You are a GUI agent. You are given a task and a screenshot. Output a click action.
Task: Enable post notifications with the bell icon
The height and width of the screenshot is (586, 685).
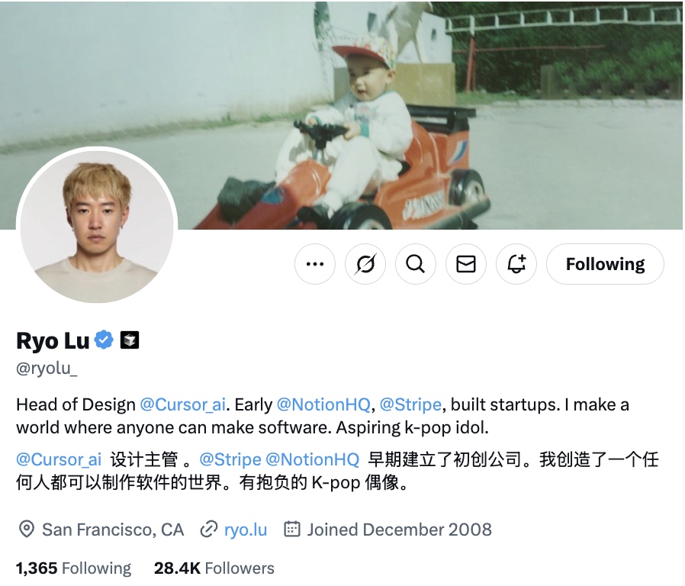[516, 264]
